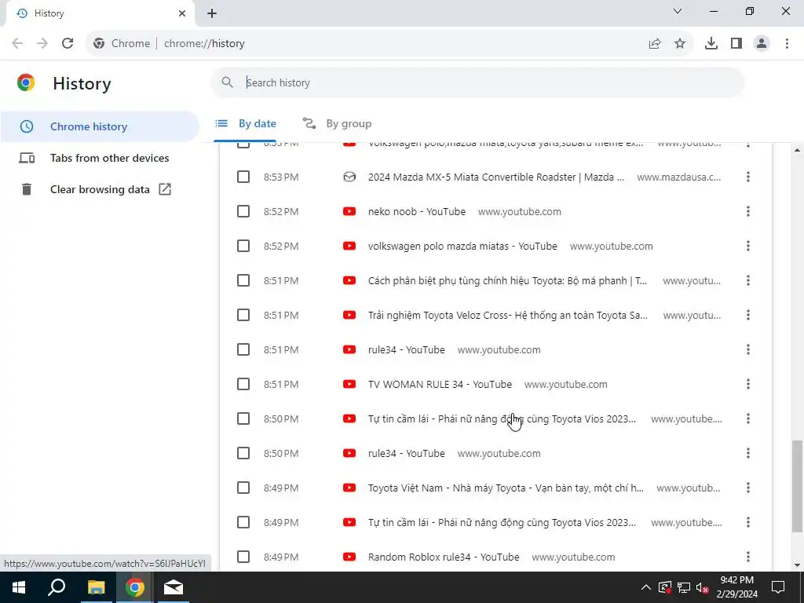Toggle the side panel icon
Screen dimensions: 804x603
pyautogui.click(x=736, y=44)
